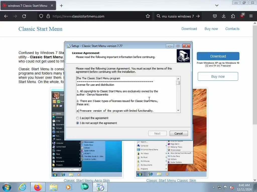Open the extensions puzzle icon
The height and width of the screenshot is (192, 257).
pyautogui.click(x=233, y=16)
